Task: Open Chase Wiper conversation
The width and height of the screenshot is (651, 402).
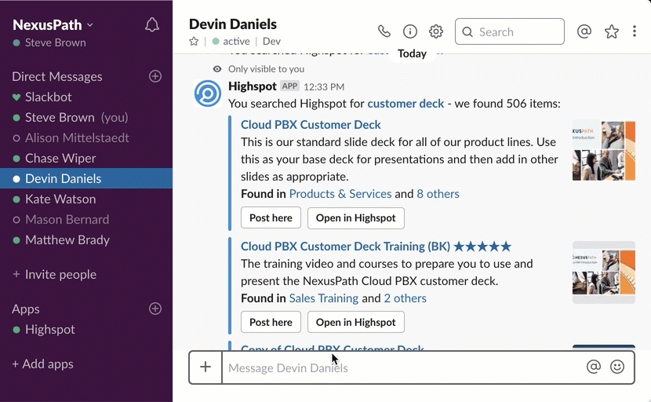Action: (x=86, y=158)
